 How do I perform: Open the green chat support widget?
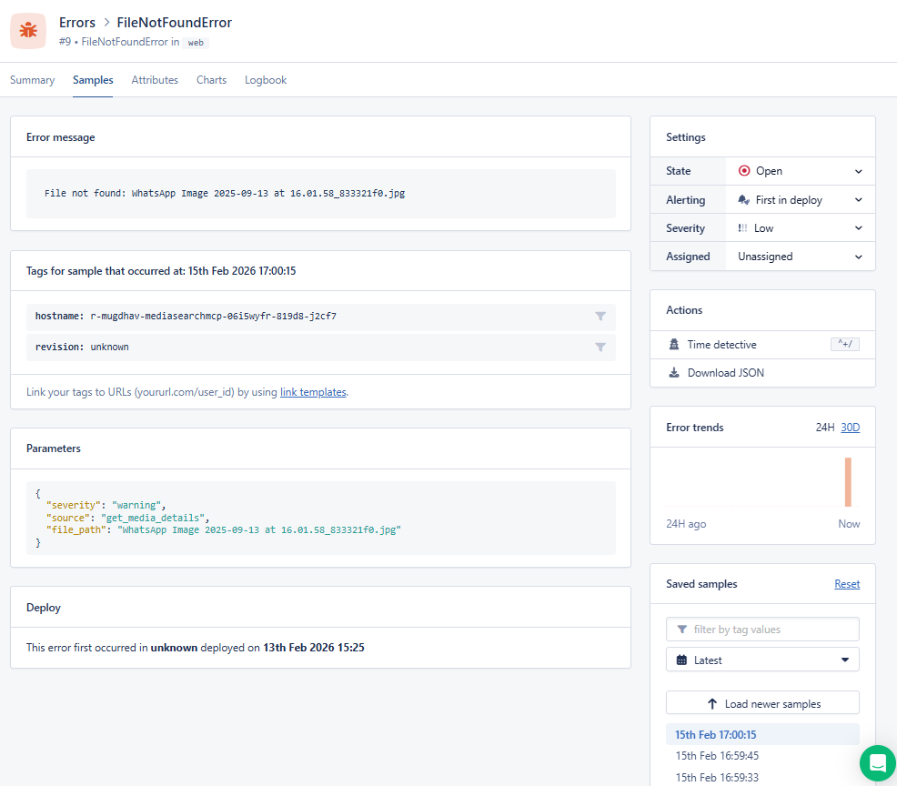(x=877, y=762)
